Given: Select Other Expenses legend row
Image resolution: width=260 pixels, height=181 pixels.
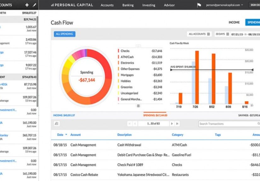Looking at the screenshot, I should pyautogui.click(x=140, y=69).
